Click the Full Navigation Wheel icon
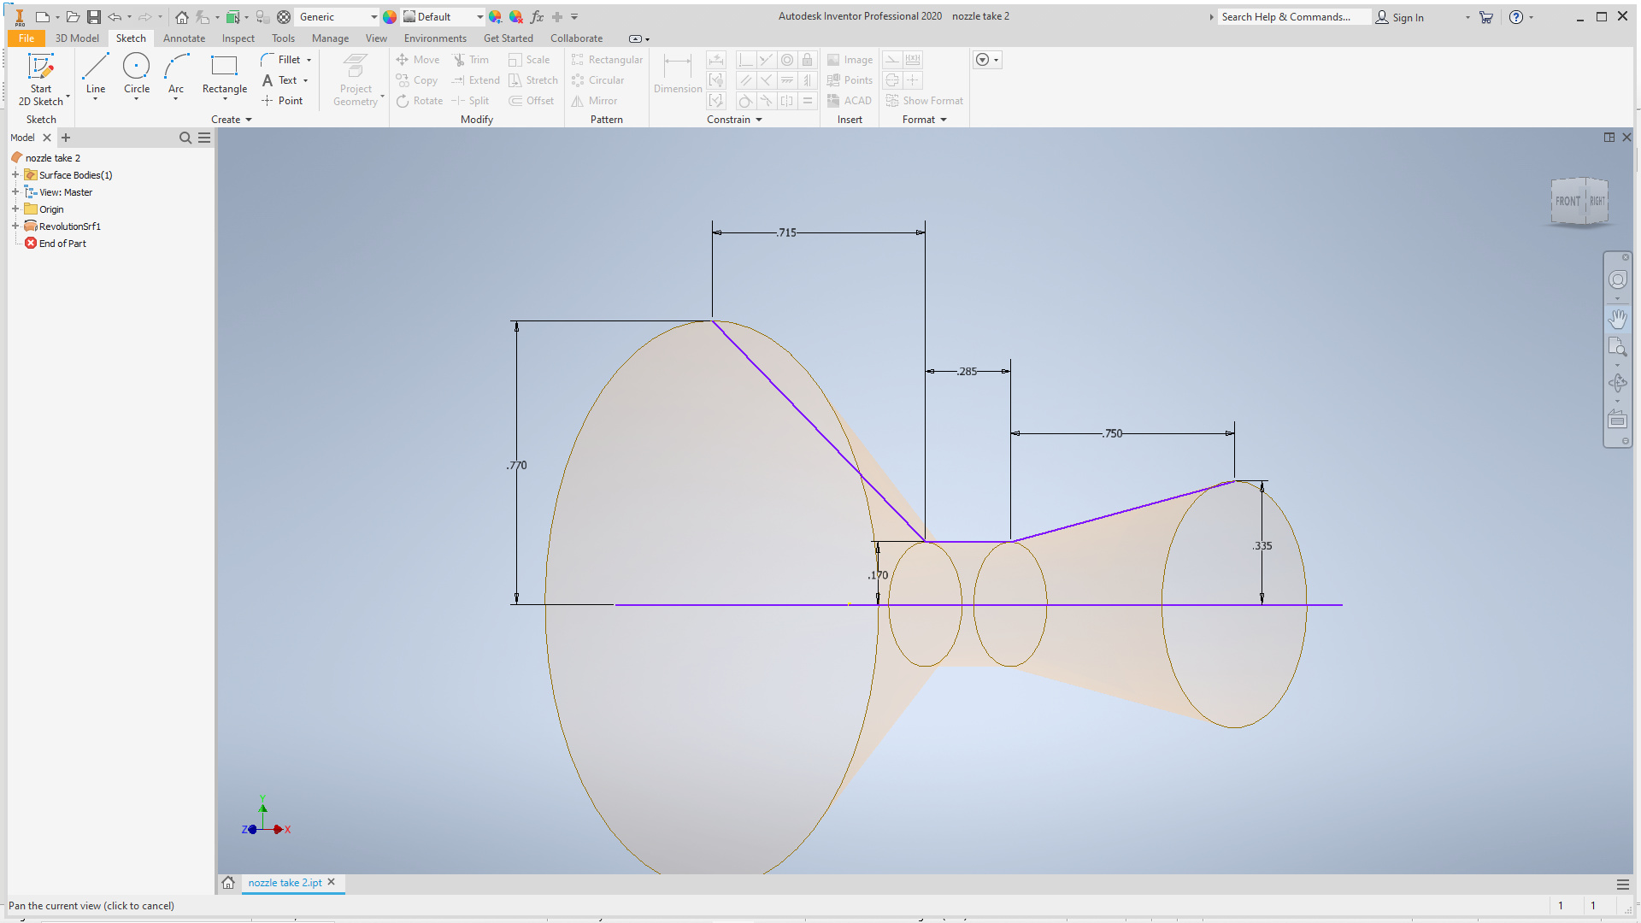 click(x=1617, y=280)
